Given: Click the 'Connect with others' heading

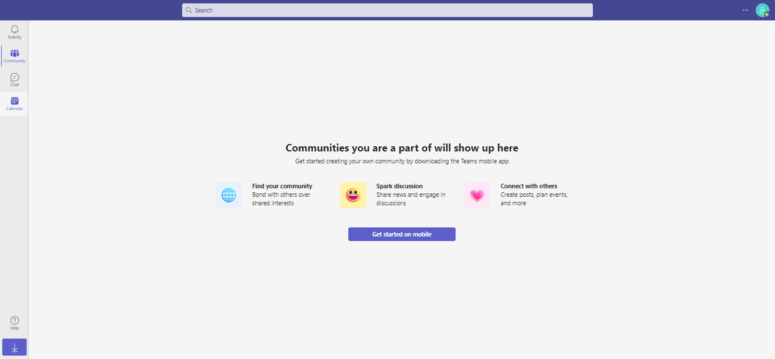Looking at the screenshot, I should (529, 186).
